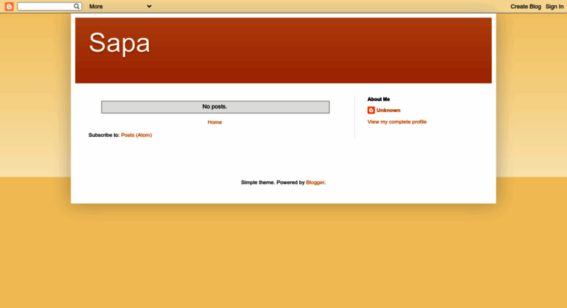Click the No posts. status message
The height and width of the screenshot is (308, 567).
[x=215, y=107]
